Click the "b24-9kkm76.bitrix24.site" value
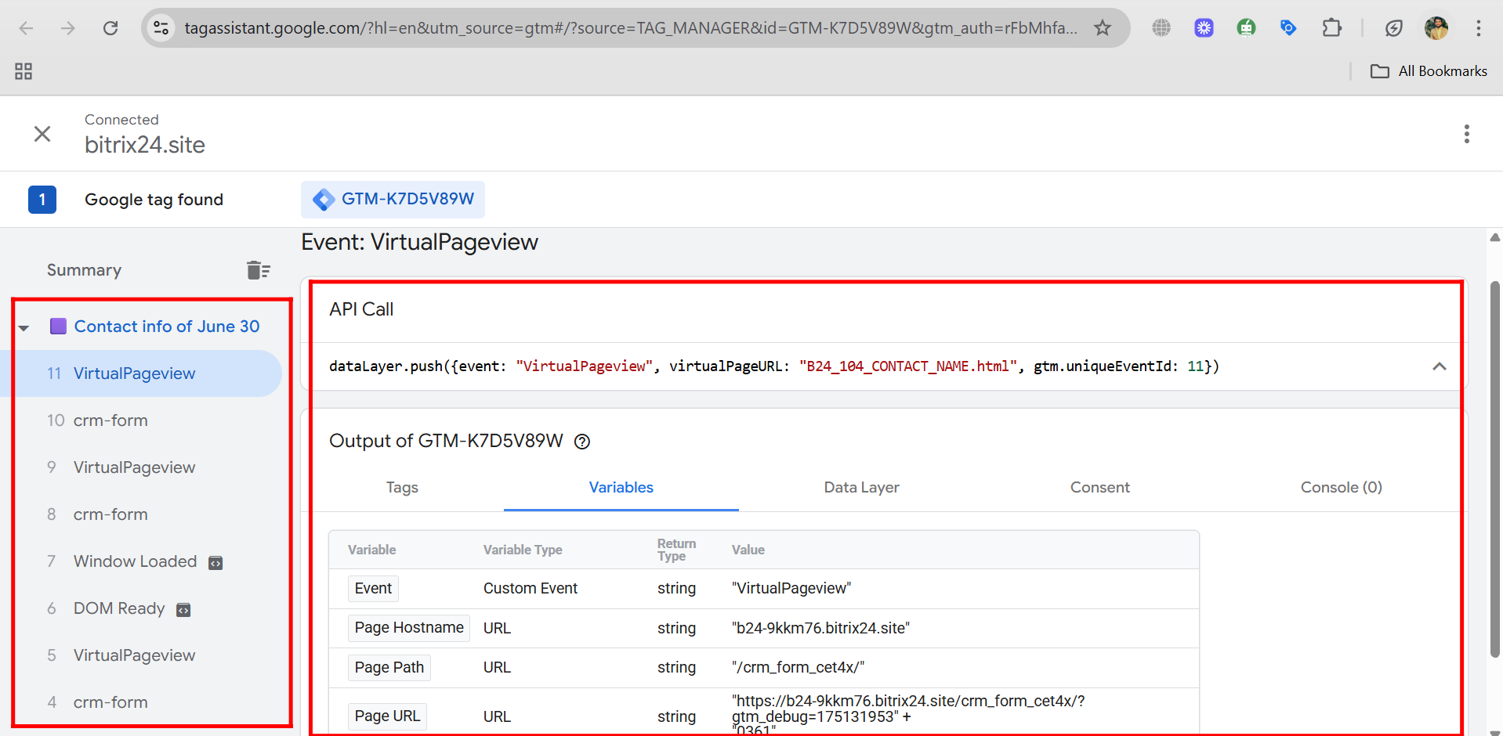The height and width of the screenshot is (736, 1503). tap(820, 628)
